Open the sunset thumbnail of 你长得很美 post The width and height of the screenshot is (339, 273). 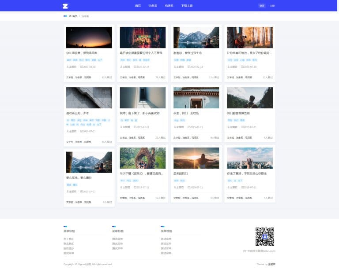pyautogui.click(x=89, y=37)
